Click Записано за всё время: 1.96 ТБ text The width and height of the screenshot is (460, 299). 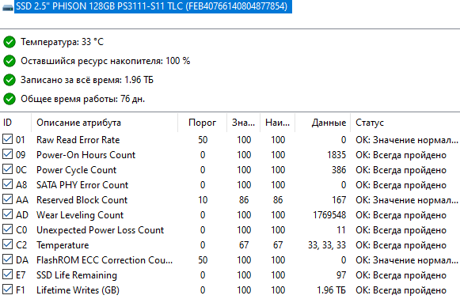[x=87, y=80]
